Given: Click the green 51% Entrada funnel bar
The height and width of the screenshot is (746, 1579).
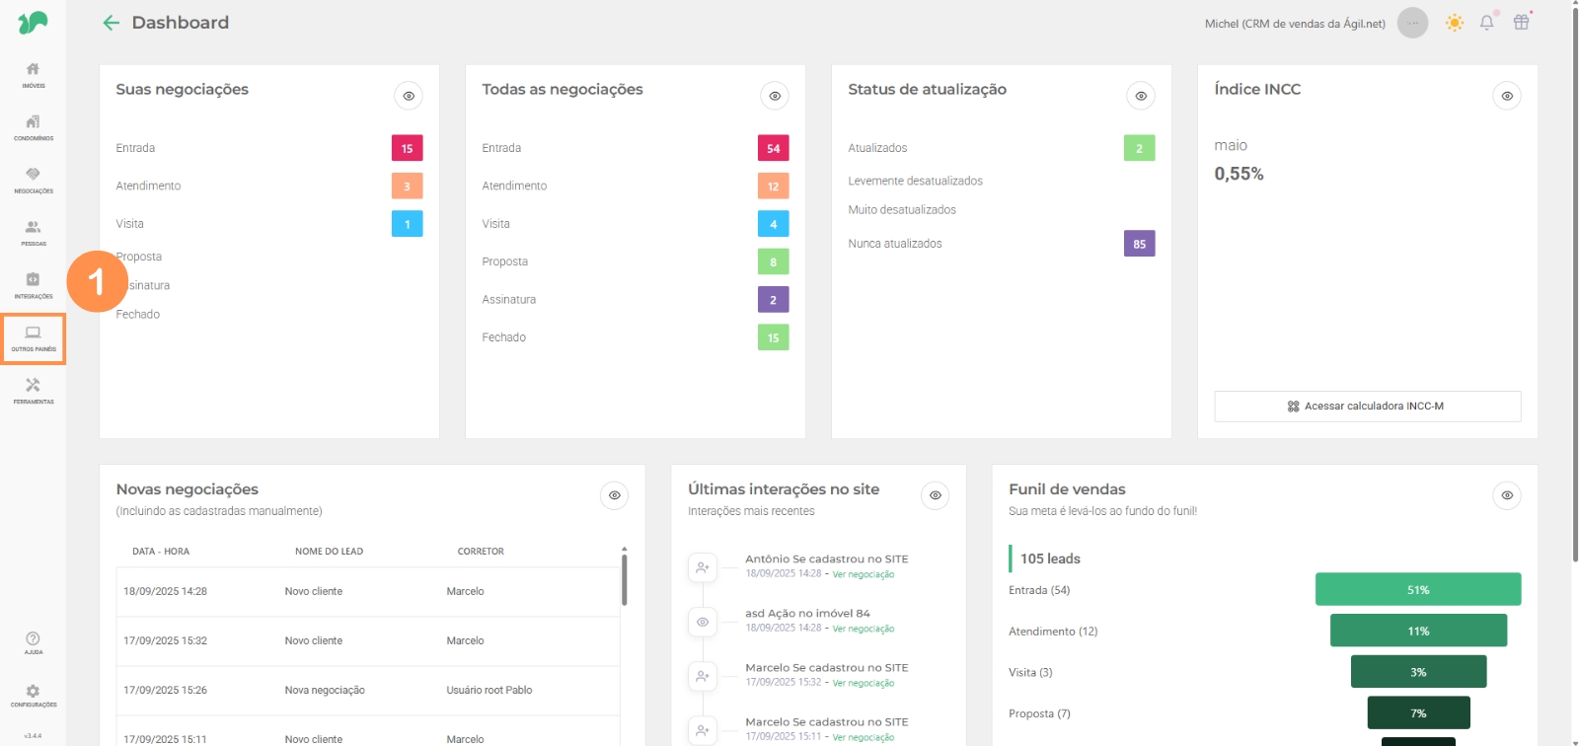Looking at the screenshot, I should pos(1417,590).
